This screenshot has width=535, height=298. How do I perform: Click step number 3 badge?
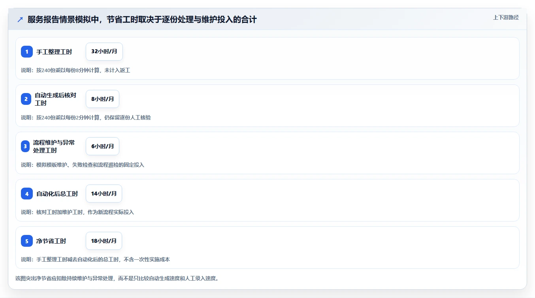25,146
